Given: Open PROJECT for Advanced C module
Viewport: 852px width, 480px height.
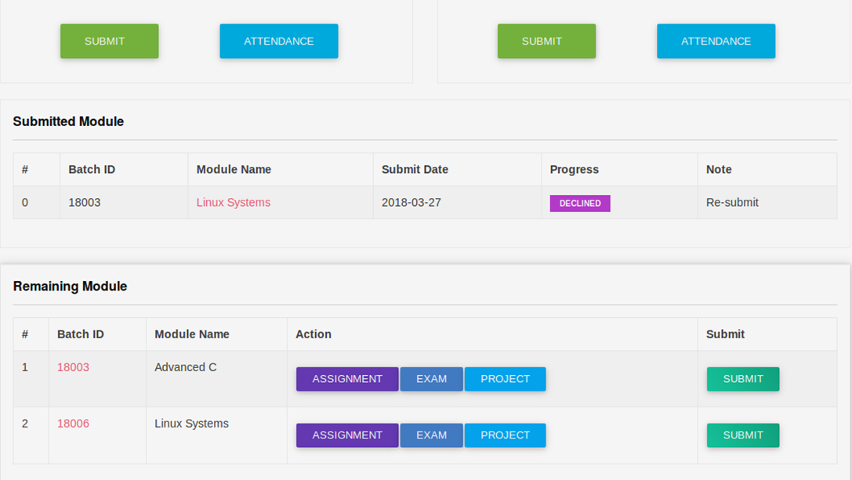Looking at the screenshot, I should tap(505, 379).
